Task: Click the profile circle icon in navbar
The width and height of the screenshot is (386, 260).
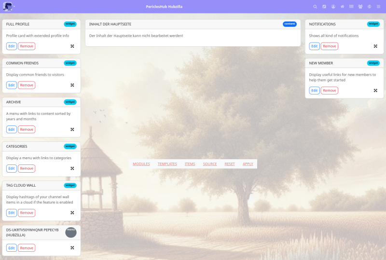Action: click(333, 7)
